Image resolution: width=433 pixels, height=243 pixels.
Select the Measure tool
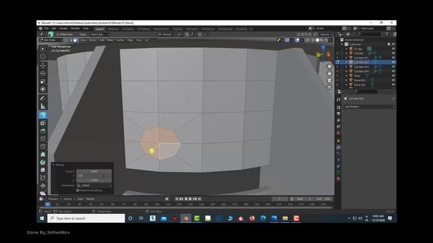coord(43,106)
